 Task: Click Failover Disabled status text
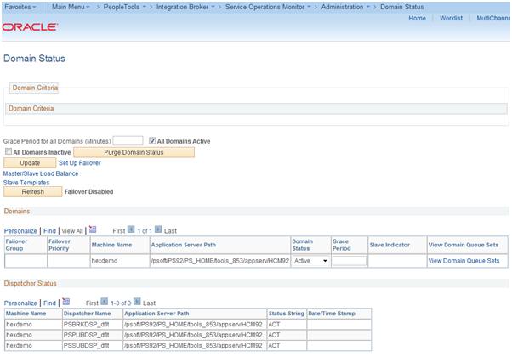88,191
